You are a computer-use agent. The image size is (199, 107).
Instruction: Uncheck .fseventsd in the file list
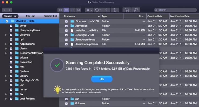coord(66,26)
